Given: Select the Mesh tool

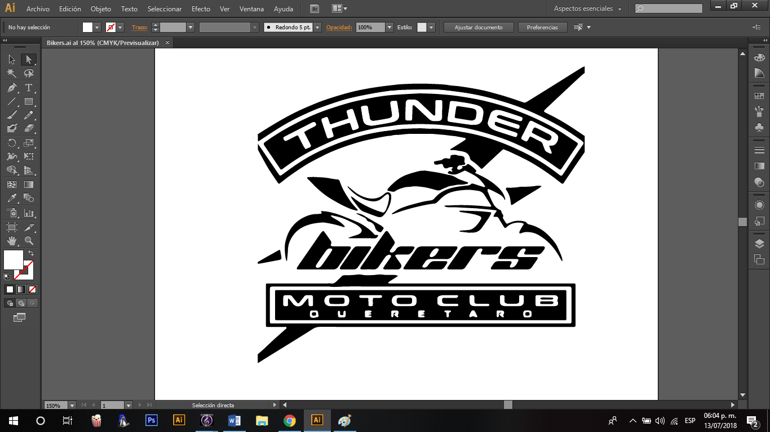Looking at the screenshot, I should [x=12, y=184].
